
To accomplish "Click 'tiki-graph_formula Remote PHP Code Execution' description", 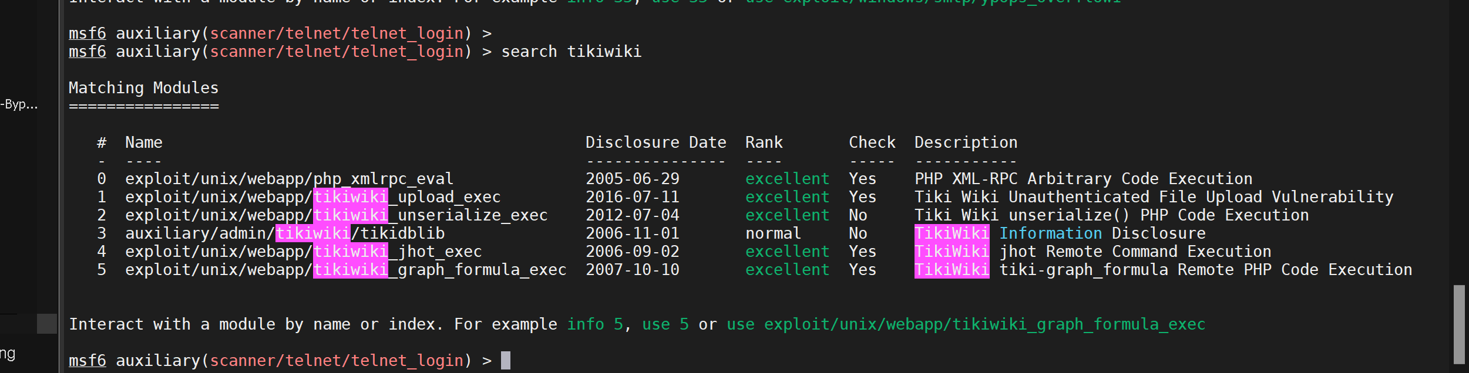I will point(1206,270).
